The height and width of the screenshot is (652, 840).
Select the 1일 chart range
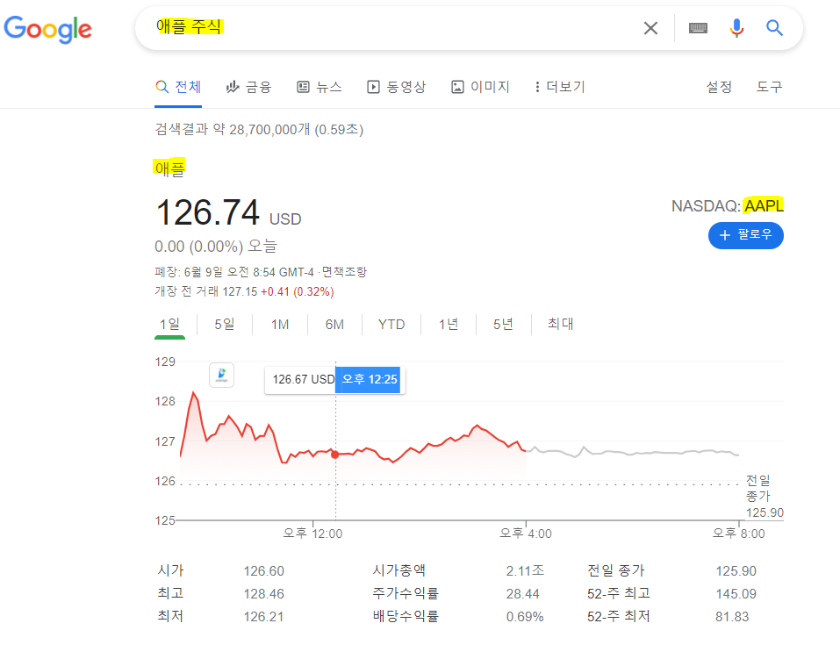tap(169, 325)
